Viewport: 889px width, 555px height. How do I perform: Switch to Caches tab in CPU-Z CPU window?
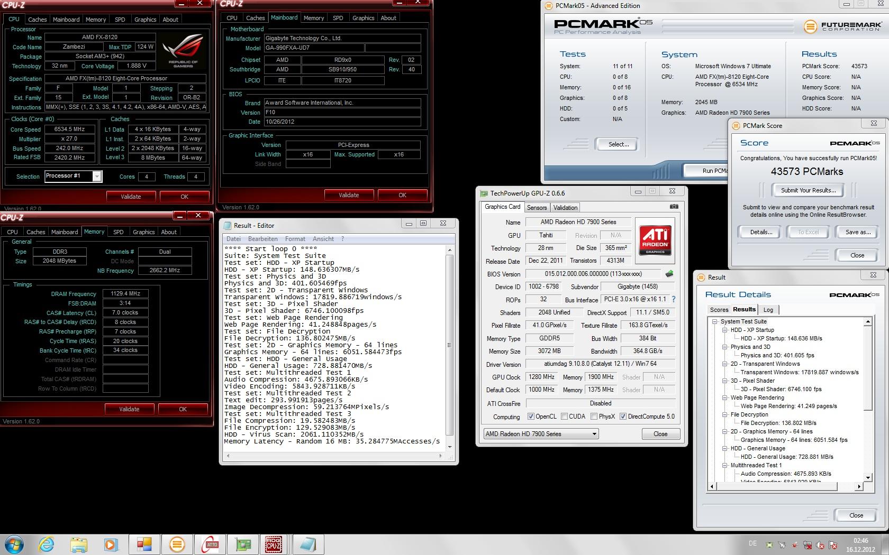pyautogui.click(x=37, y=19)
